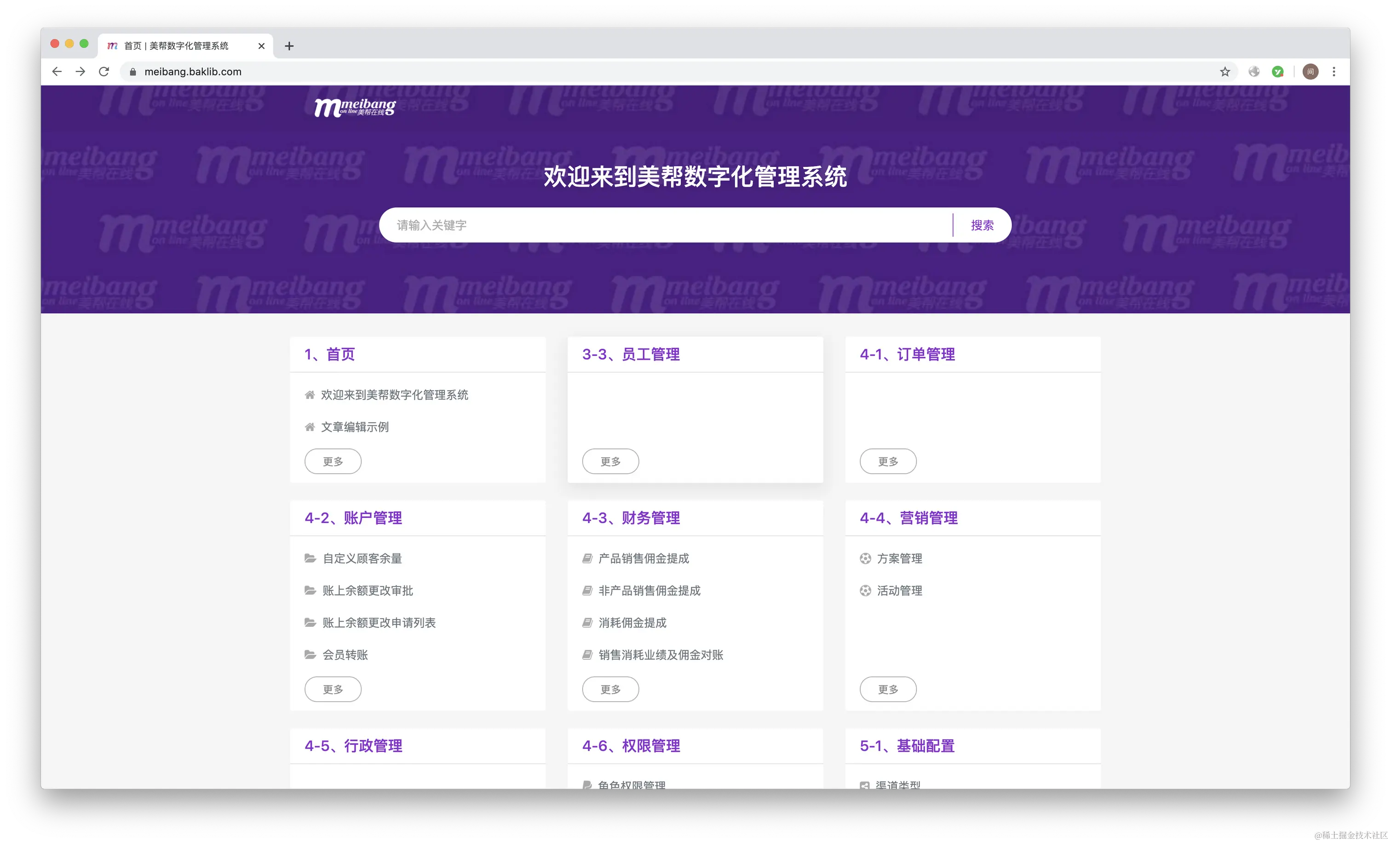
Task: Open 4-2、账户管理 category heading
Action: pyautogui.click(x=353, y=518)
